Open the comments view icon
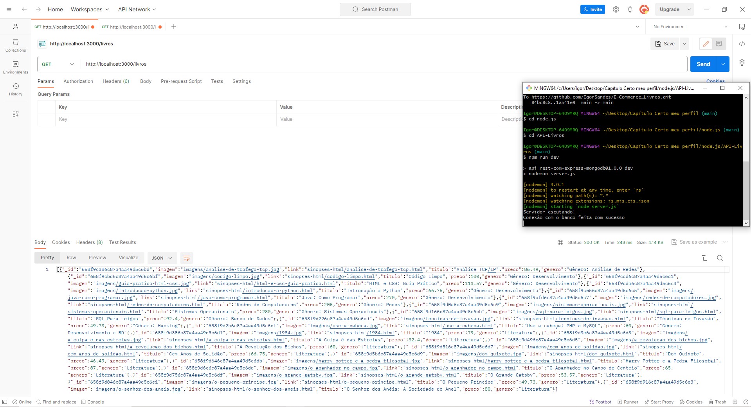The image size is (751, 407). [x=719, y=44]
